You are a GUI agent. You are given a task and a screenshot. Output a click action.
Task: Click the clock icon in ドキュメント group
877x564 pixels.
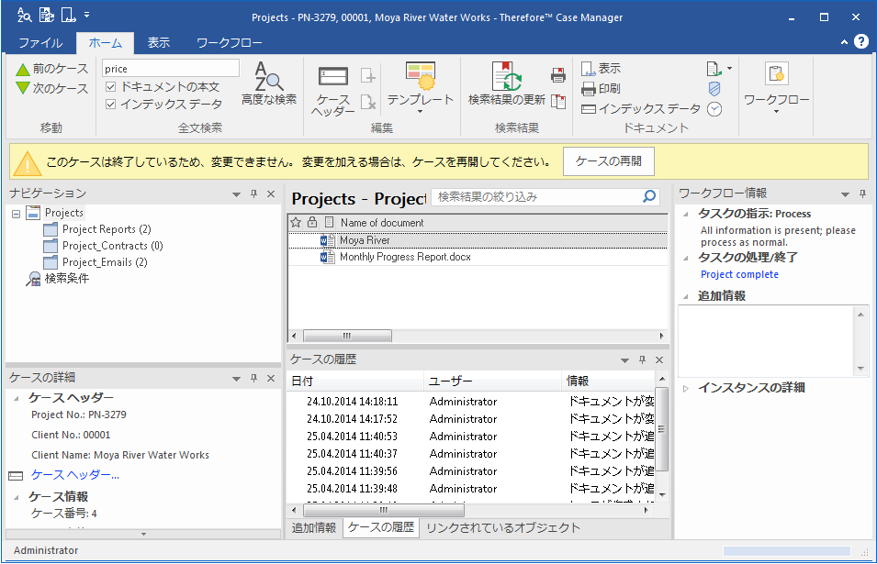pyautogui.click(x=714, y=109)
